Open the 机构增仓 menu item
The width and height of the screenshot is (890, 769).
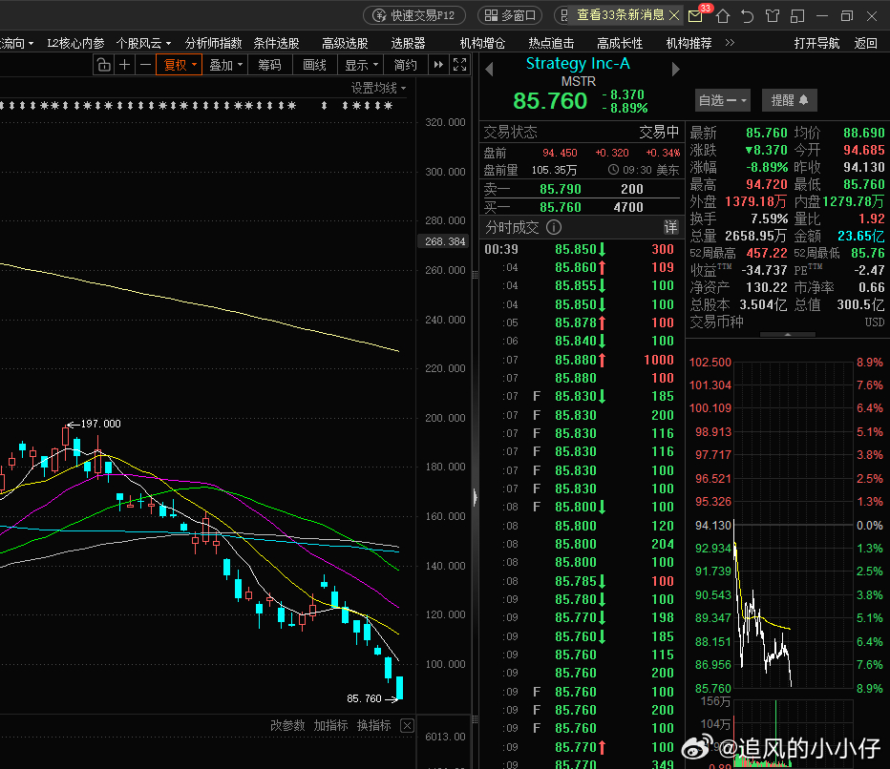(482, 43)
